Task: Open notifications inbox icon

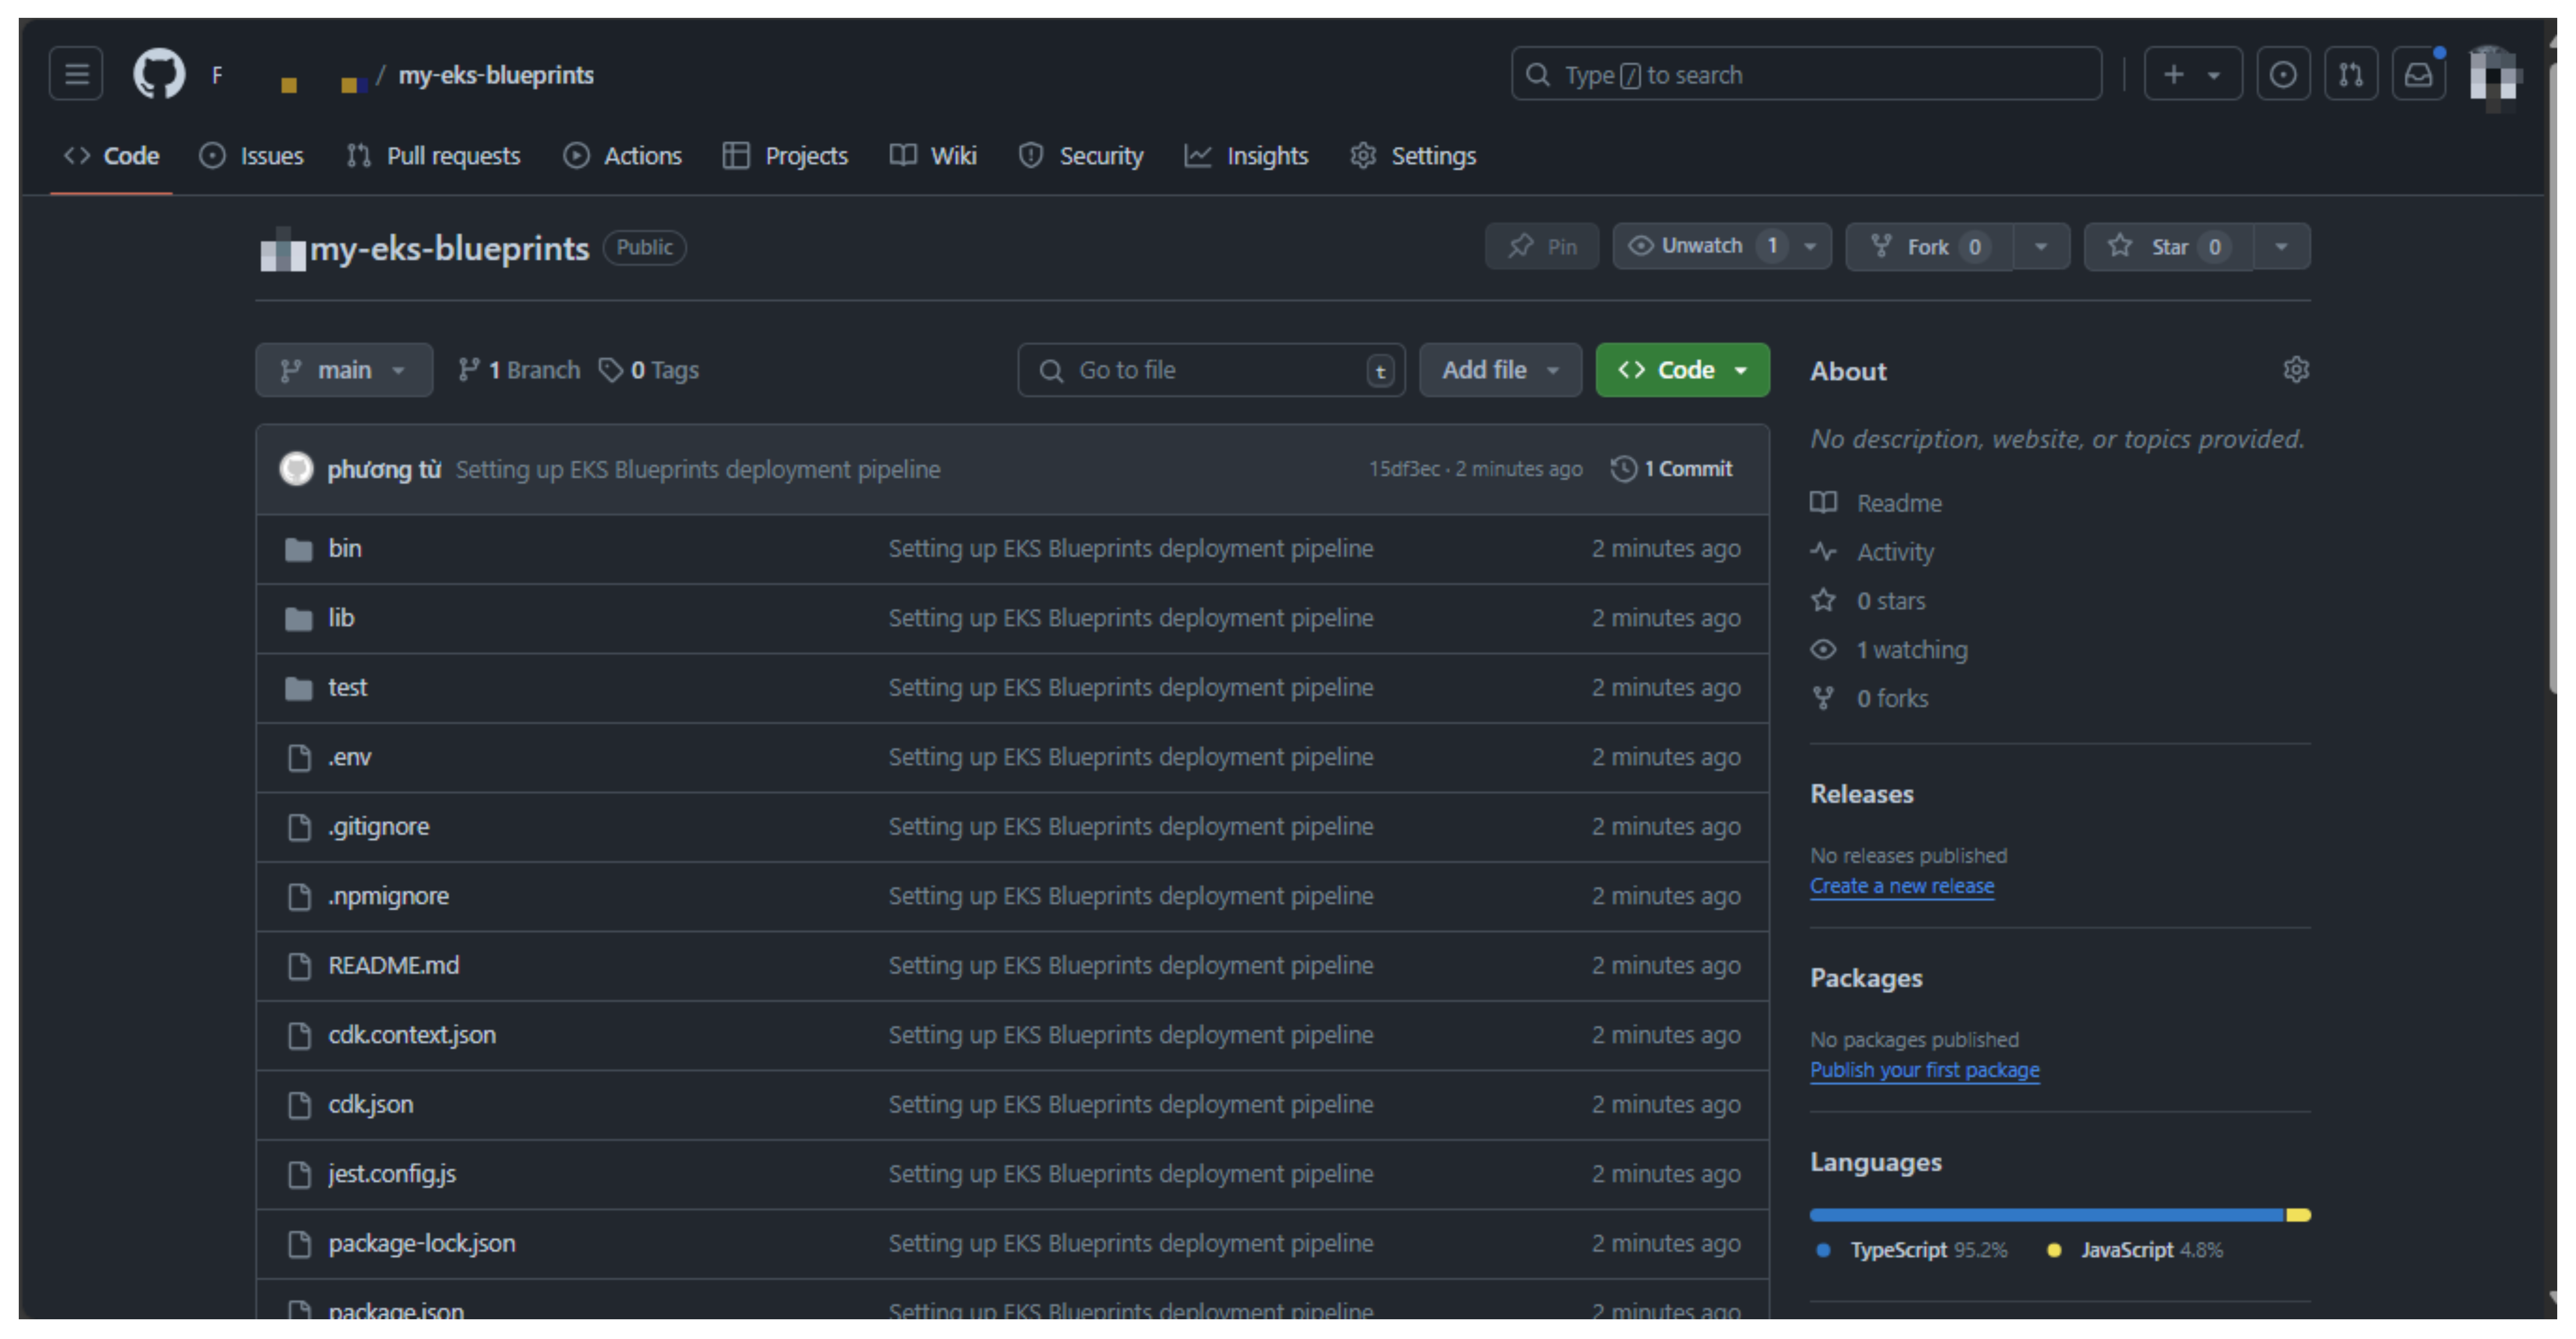Action: coord(2419,74)
